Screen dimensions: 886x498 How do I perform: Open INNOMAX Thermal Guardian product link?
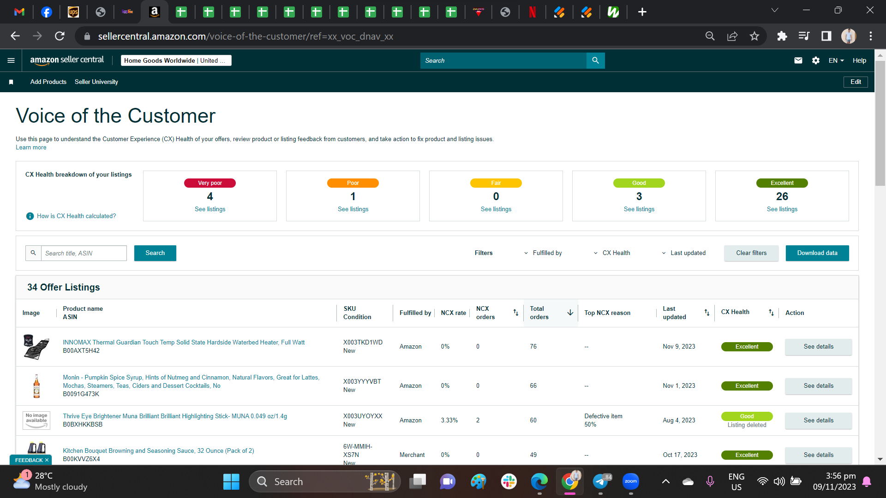[184, 343]
